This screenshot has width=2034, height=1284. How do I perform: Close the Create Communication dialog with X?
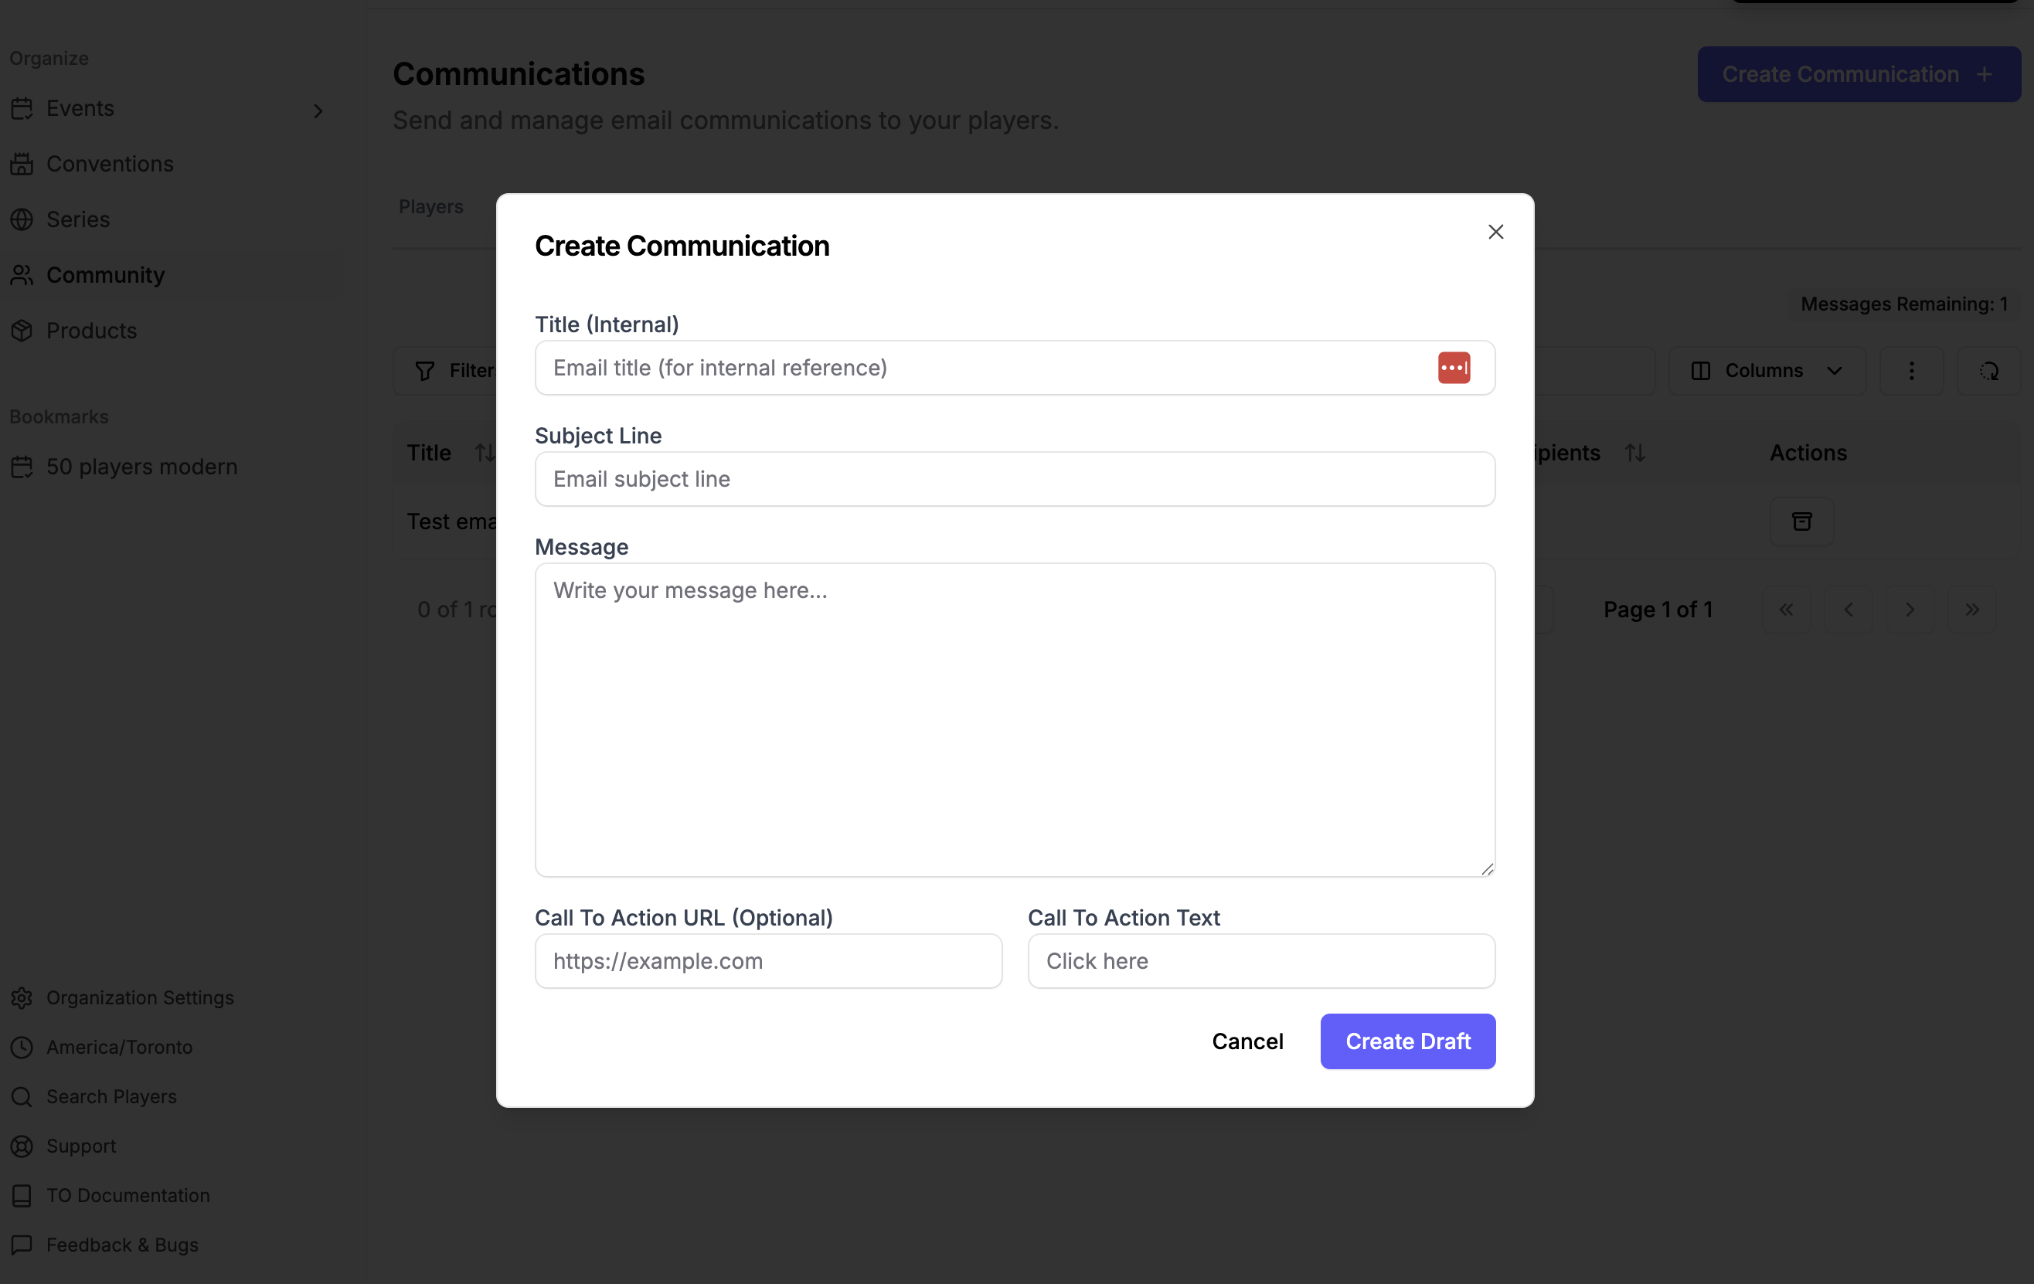tap(1495, 232)
